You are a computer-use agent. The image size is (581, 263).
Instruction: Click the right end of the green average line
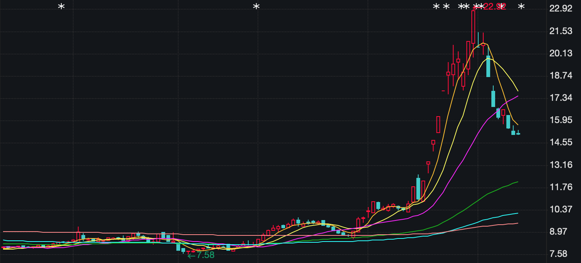click(517, 182)
